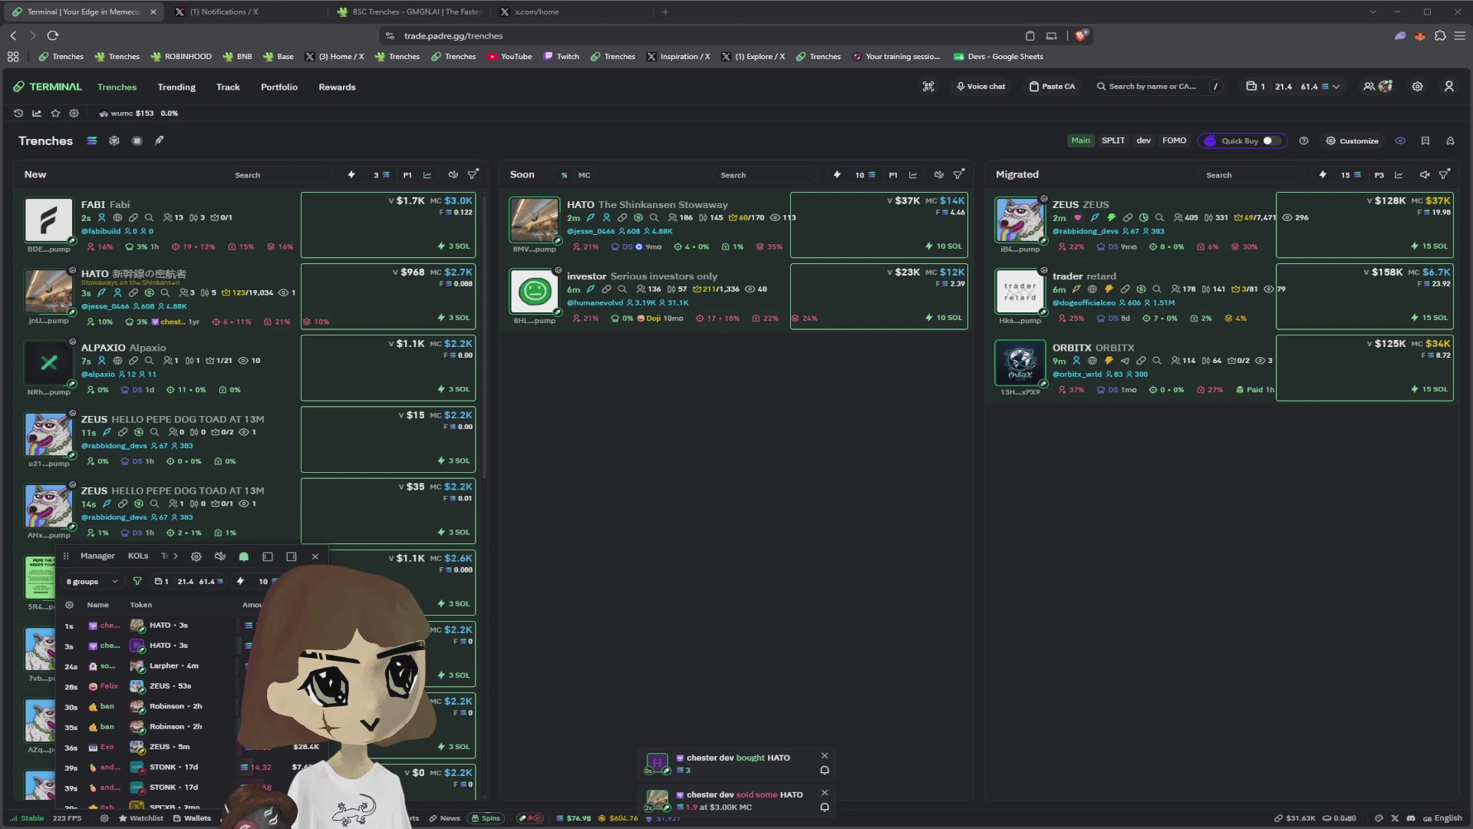Open the star favorites icon under TERMINAL logo
Viewport: 1473px width, 829px height.
(x=55, y=114)
